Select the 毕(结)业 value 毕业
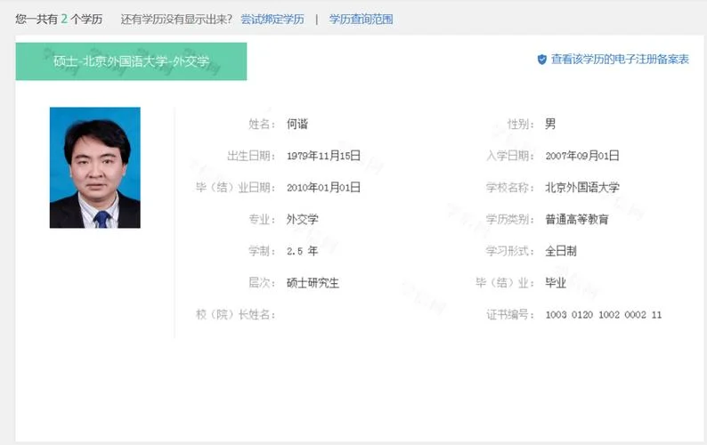707x445 pixels. 556,283
